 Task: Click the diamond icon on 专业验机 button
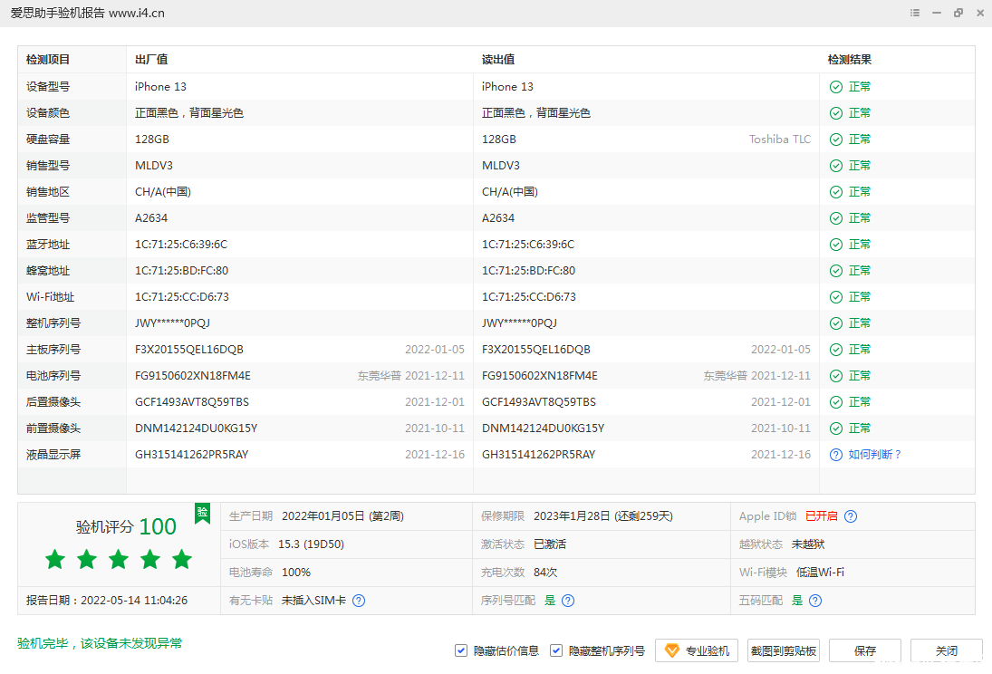coord(672,650)
